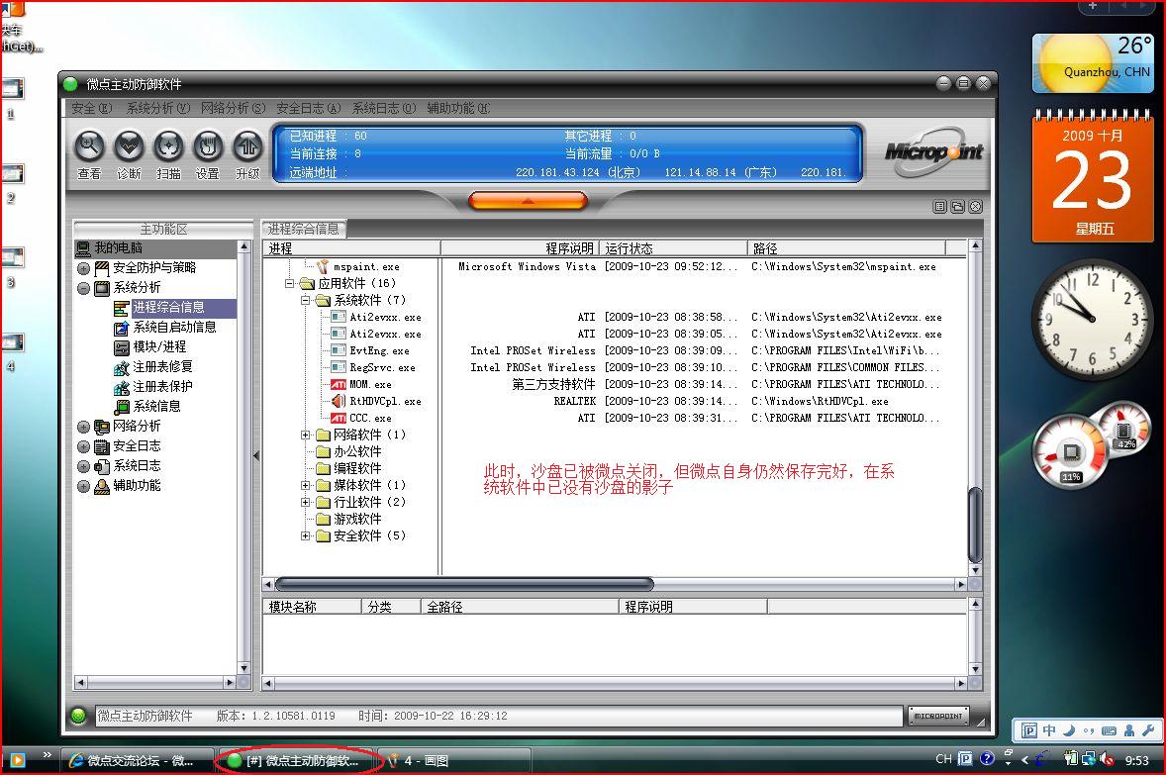
Task: Select the RegSrvc.exe process
Action: pos(382,367)
